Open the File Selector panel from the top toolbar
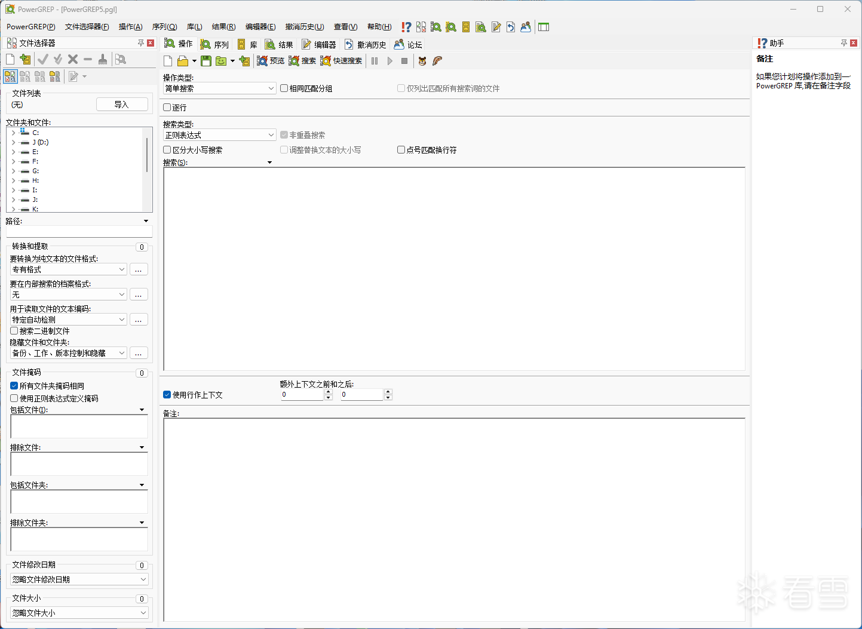Screen dimensions: 862x629 tap(421, 27)
